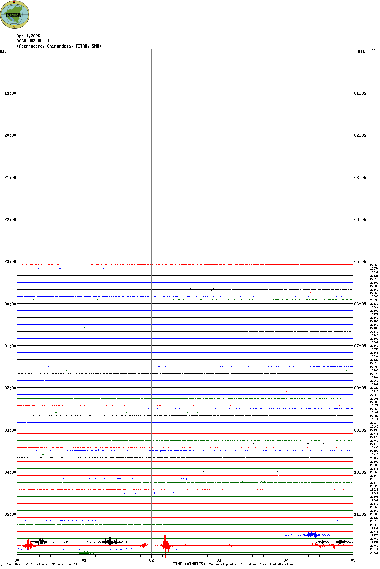Click the 27669 DC value at top right
Viewport: 380px width, 569px height.
click(x=374, y=265)
